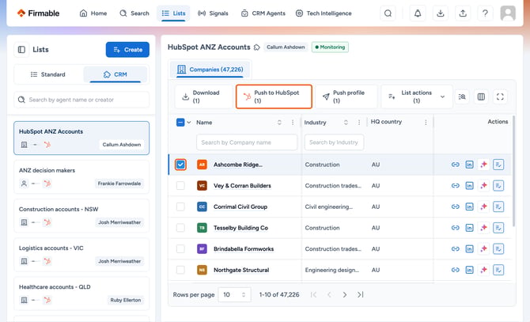Click the download tray icon in header
Screen dimensions: 530x322
(x=440, y=13)
